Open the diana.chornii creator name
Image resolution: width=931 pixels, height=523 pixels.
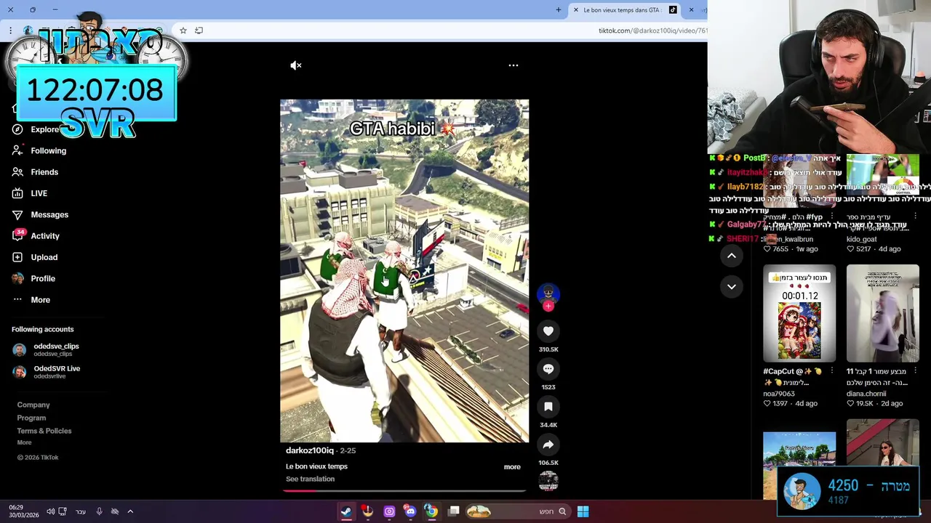pyautogui.click(x=866, y=394)
